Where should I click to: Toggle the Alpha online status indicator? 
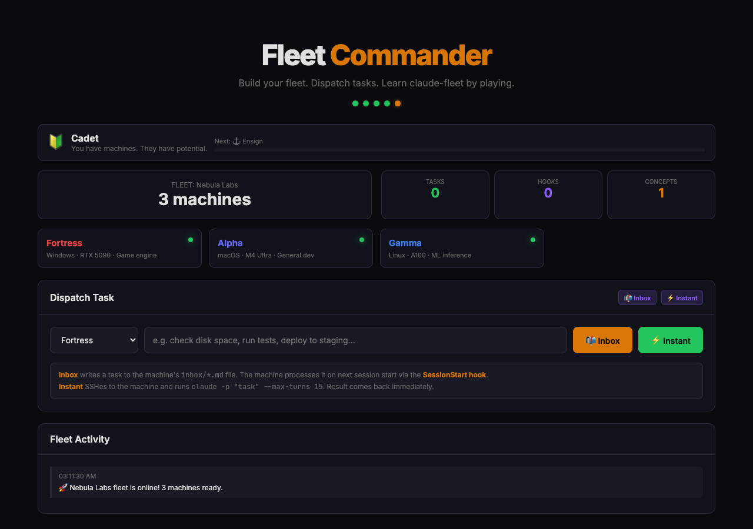tap(361, 240)
